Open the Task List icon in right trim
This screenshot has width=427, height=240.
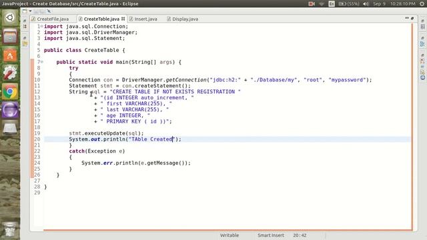click(422, 27)
